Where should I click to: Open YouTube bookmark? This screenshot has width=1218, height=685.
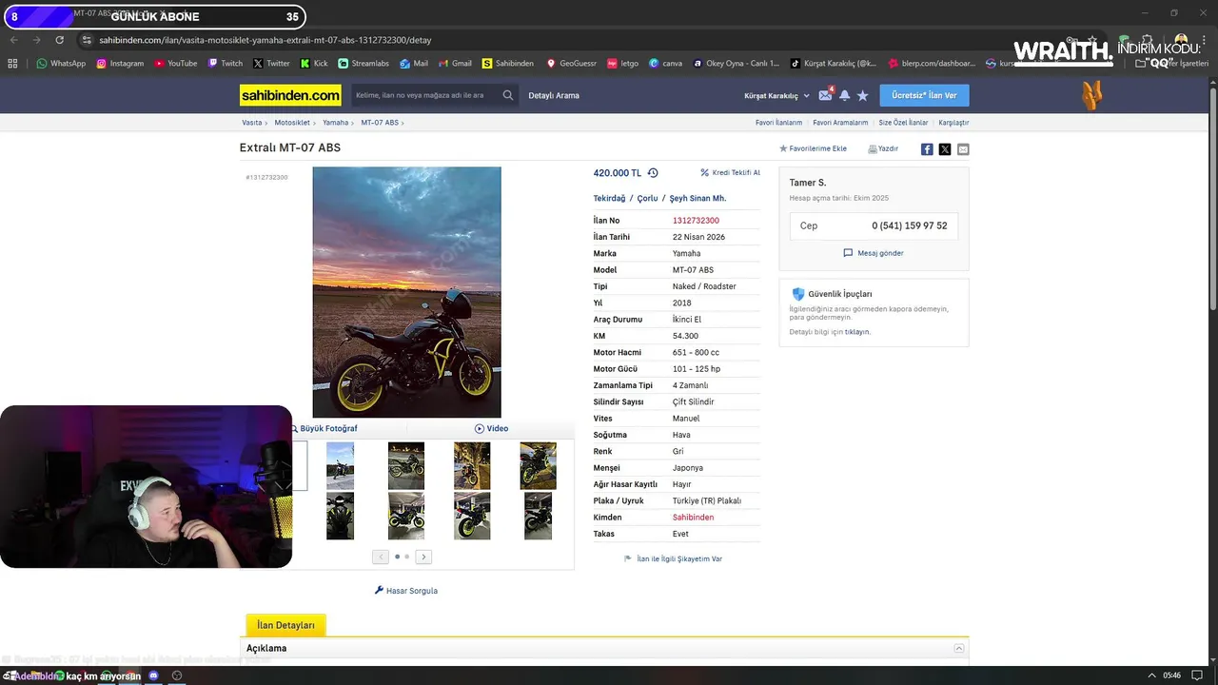click(x=175, y=64)
